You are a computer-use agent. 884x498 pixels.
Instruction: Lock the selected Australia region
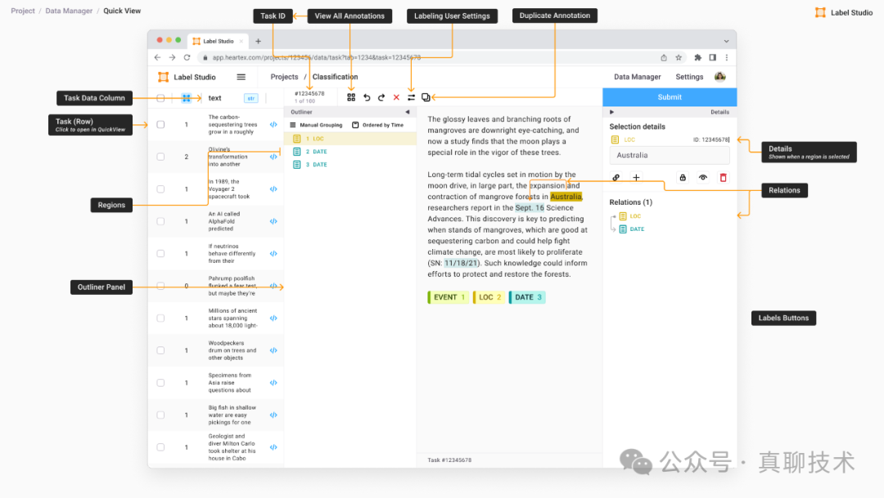683,178
